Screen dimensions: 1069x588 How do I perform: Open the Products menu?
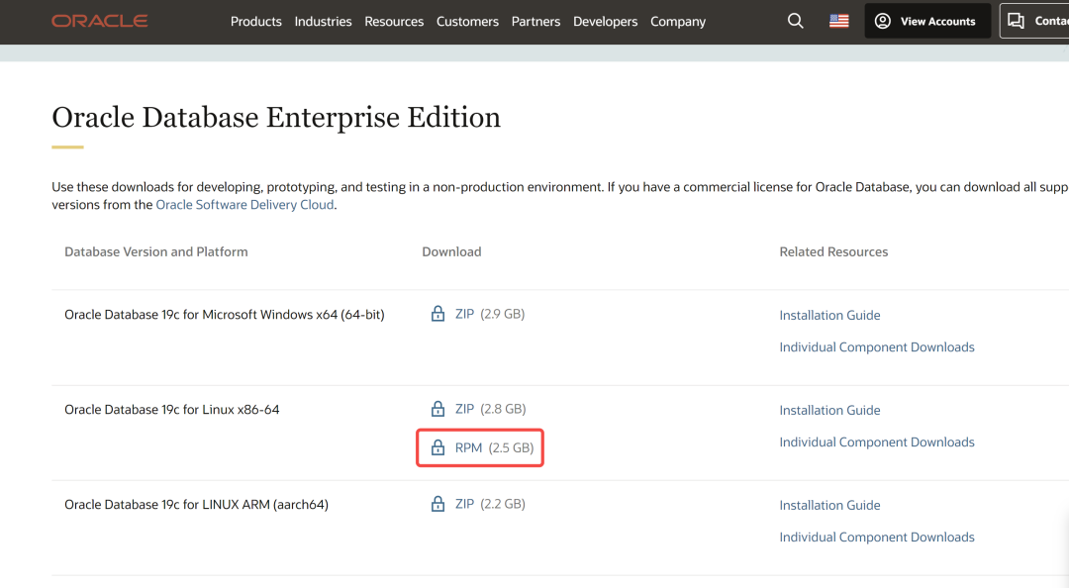tap(255, 21)
